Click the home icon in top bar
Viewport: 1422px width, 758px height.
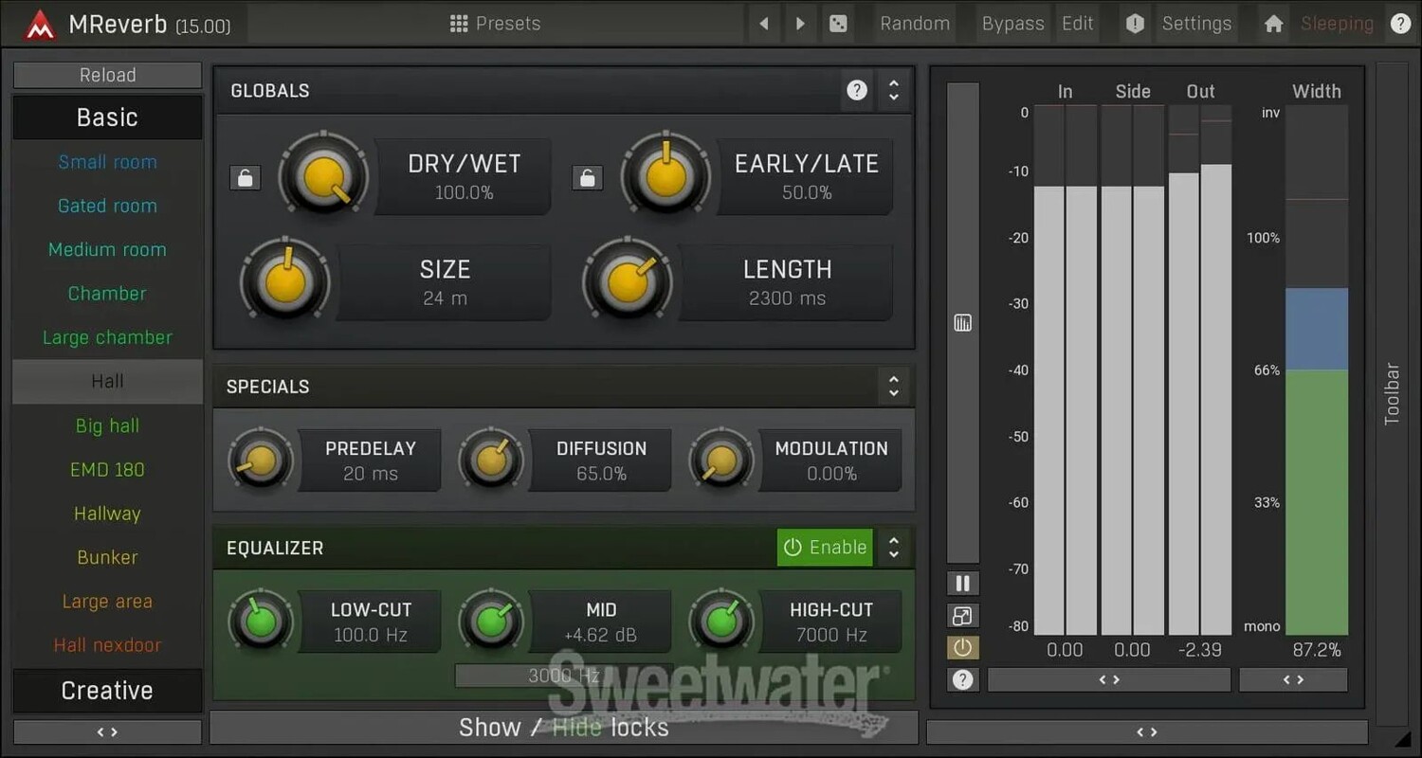[x=1273, y=24]
